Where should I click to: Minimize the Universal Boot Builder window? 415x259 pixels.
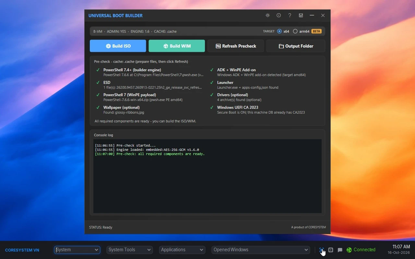pyautogui.click(x=312, y=15)
